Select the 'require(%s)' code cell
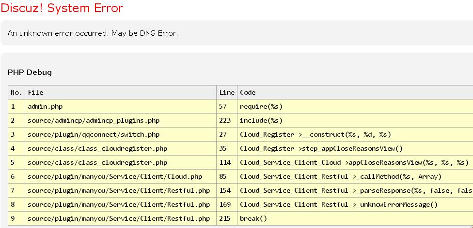Viewport: 473px width, 228px height. [x=355, y=106]
